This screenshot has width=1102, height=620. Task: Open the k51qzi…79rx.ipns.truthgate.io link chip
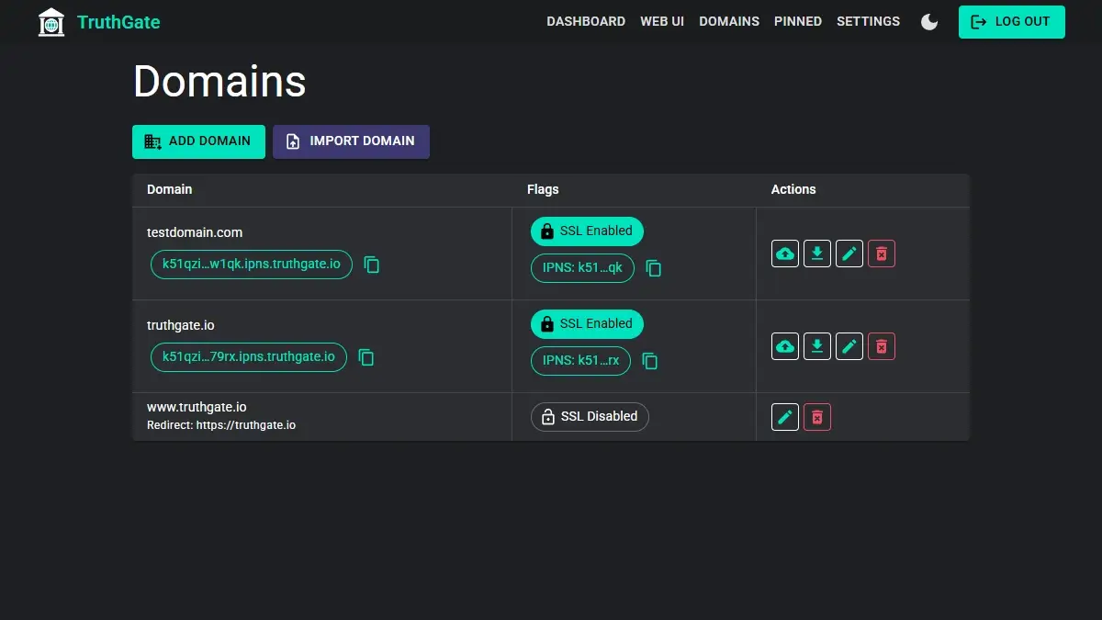(249, 357)
